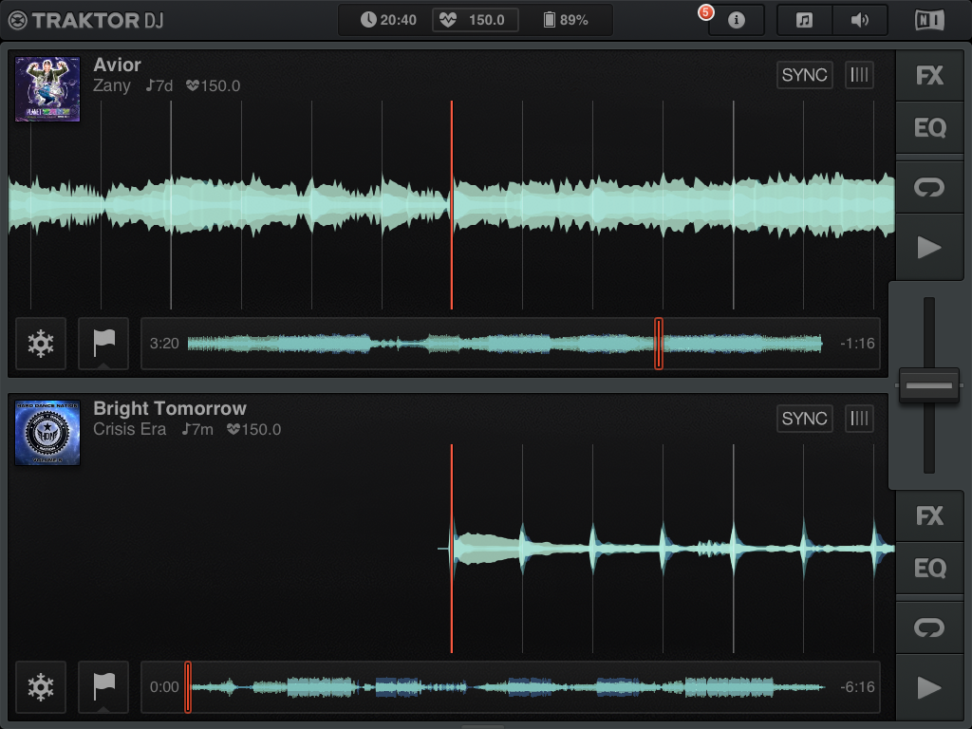Show the EQ for the Bright Tomorrow deck
The image size is (972, 729).
929,569
